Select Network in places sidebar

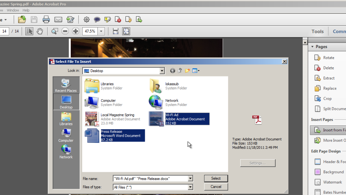pyautogui.click(x=66, y=152)
